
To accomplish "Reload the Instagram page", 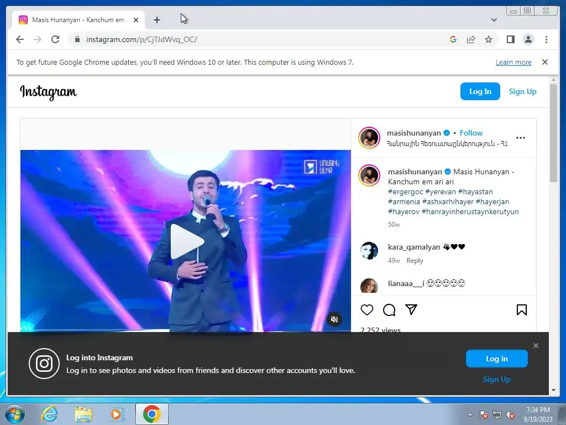I will tap(55, 39).
